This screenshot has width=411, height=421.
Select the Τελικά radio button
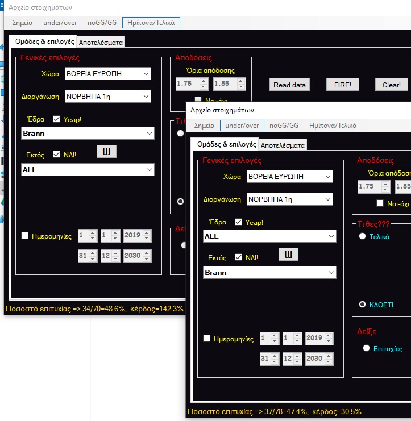(x=362, y=236)
